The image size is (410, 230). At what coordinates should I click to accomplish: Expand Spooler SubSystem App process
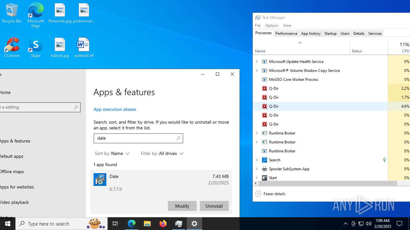(x=257, y=169)
